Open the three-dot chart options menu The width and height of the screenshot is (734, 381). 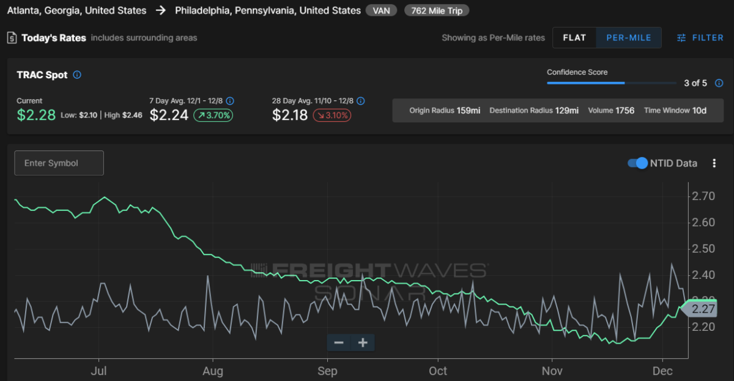pos(714,163)
